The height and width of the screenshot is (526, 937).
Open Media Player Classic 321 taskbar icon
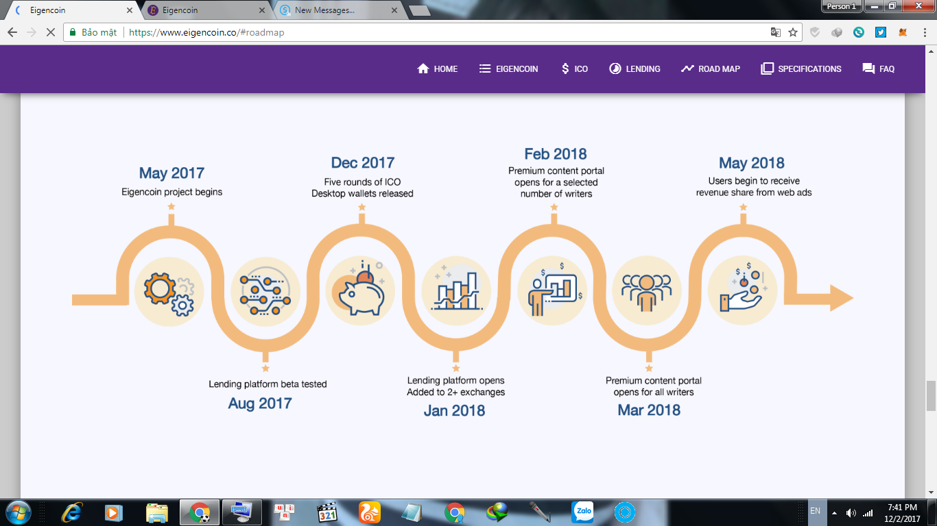tap(327, 512)
